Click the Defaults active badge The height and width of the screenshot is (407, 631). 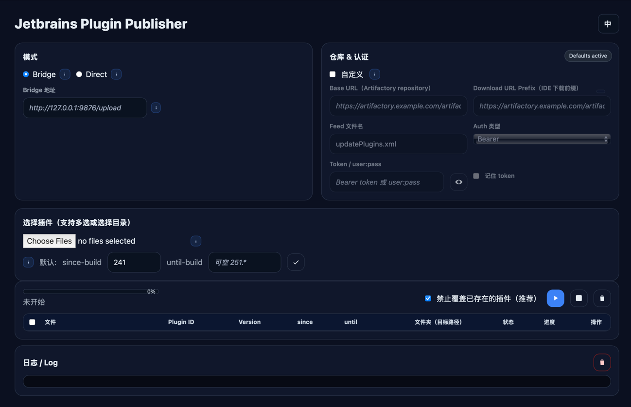tap(588, 56)
